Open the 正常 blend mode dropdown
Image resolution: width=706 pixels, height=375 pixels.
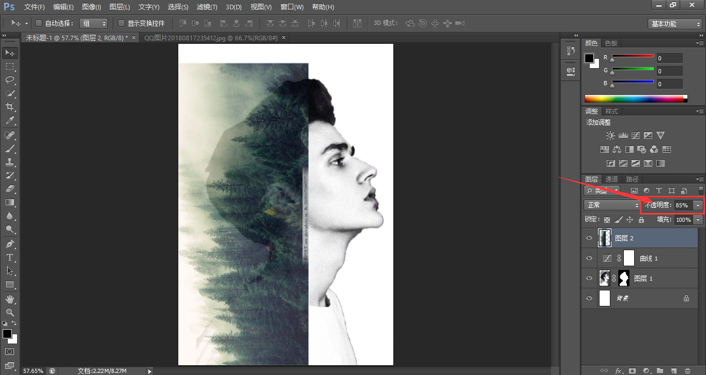612,205
